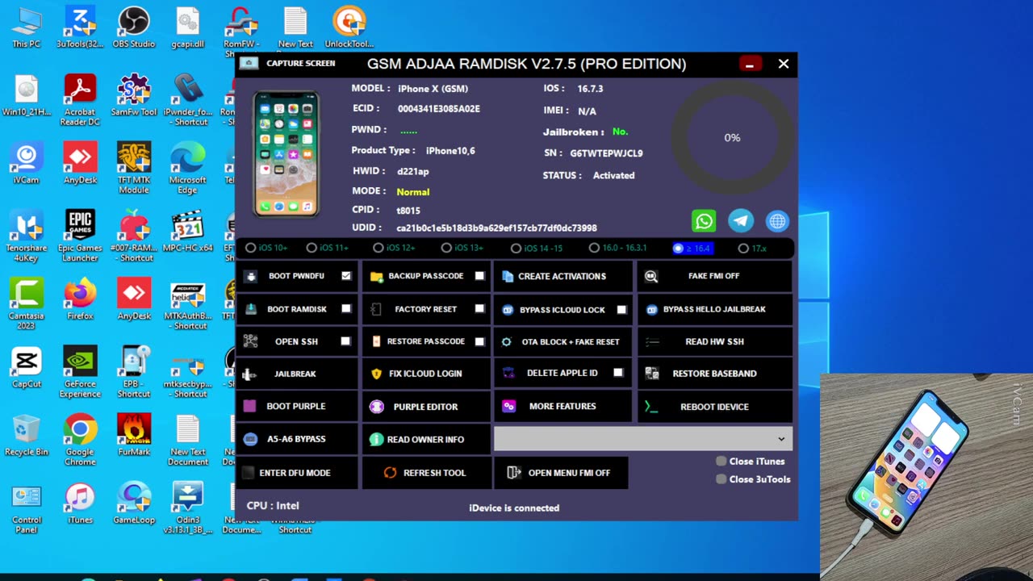This screenshot has width=1033, height=581.
Task: Click the Open Menu FMI Off icon
Action: tap(513, 473)
